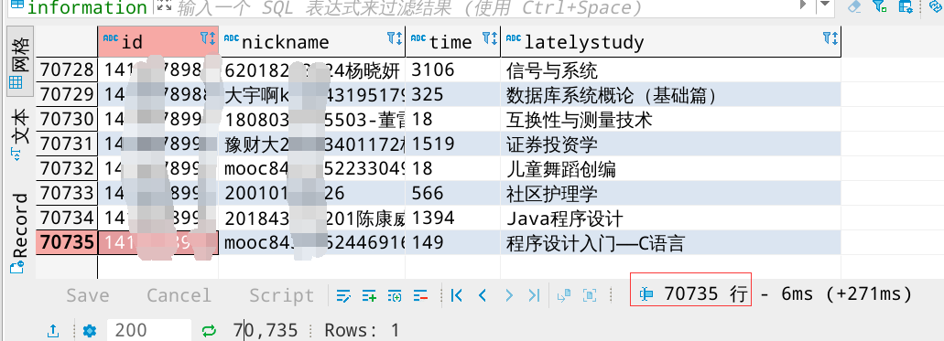Select row number 70728
Viewport: 944px width, 341px height.
66,70
